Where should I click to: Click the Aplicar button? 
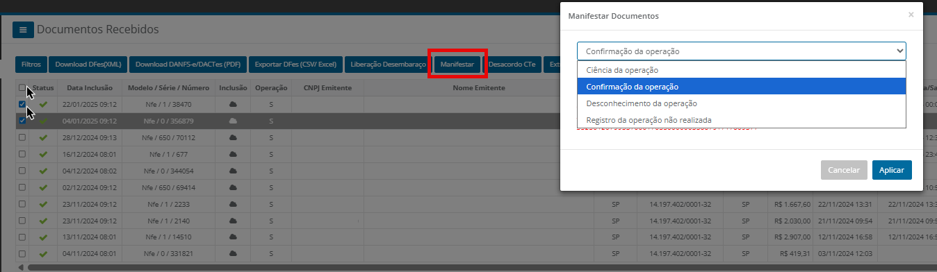click(892, 170)
